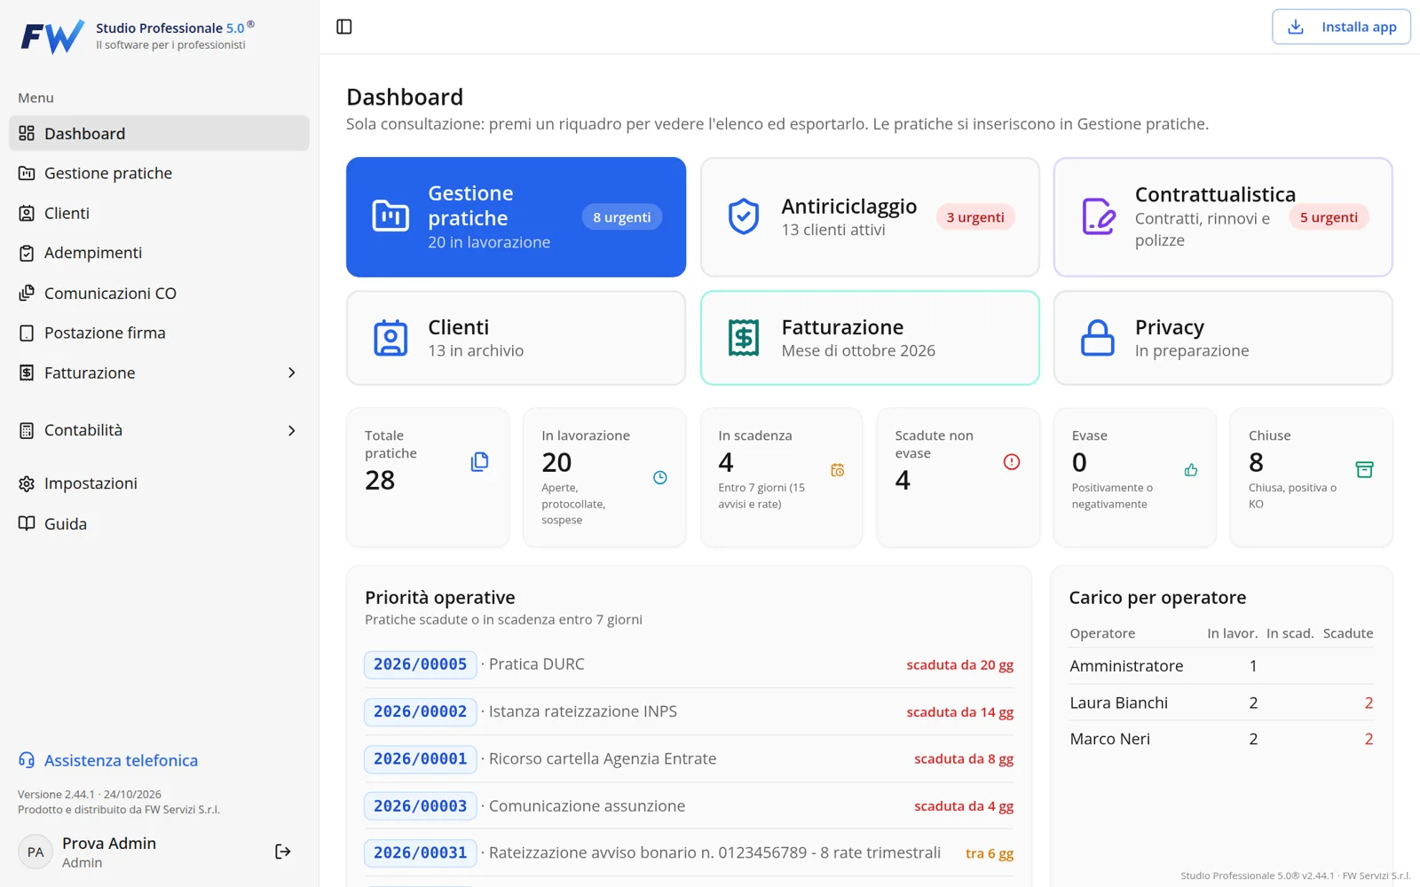Expand the Fatturazione submenu chevron

click(292, 373)
